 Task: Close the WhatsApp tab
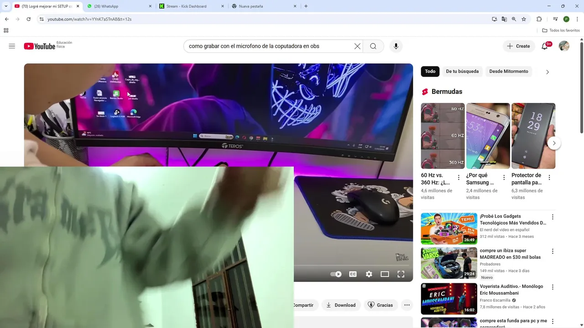tap(151, 6)
